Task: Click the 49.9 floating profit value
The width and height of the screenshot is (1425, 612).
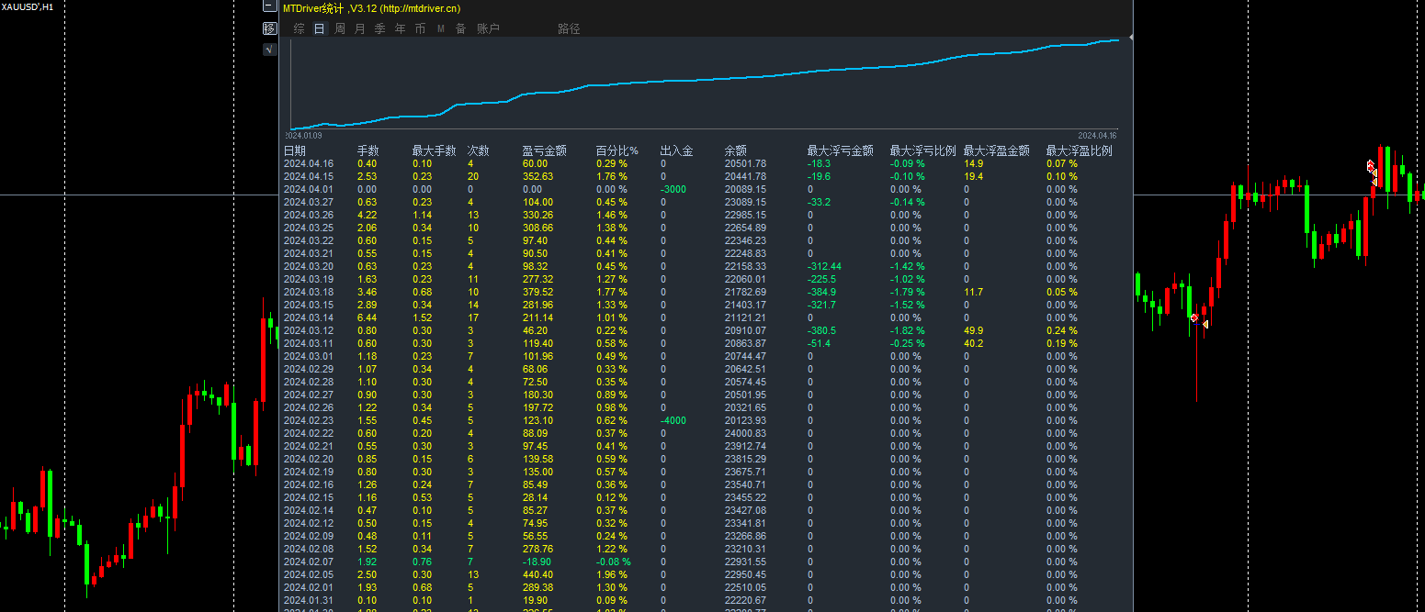Action: pos(973,330)
